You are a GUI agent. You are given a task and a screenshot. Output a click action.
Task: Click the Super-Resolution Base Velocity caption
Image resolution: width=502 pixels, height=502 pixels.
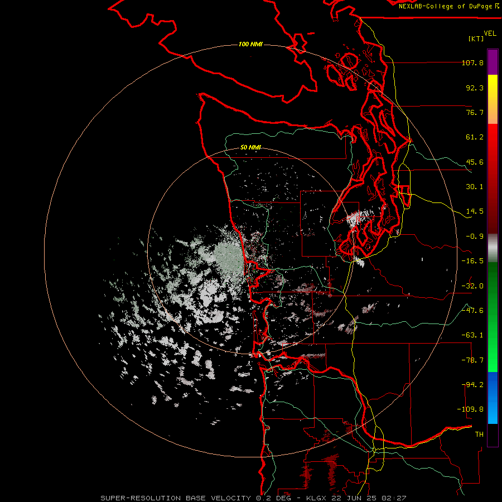[253, 498]
